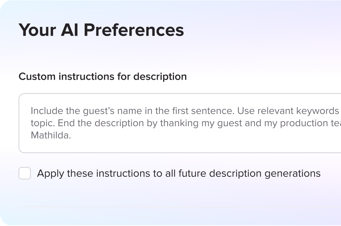Enable the apply instructions checkbox
Screen dimensions: 341x226
pyautogui.click(x=24, y=173)
